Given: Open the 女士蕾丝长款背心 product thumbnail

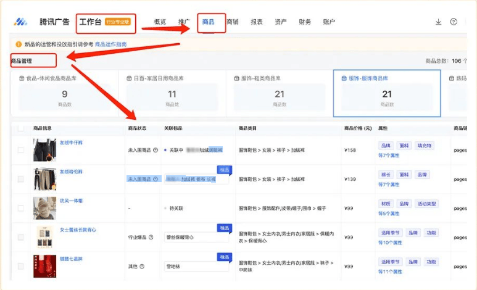Looking at the screenshot, I should point(44,237).
